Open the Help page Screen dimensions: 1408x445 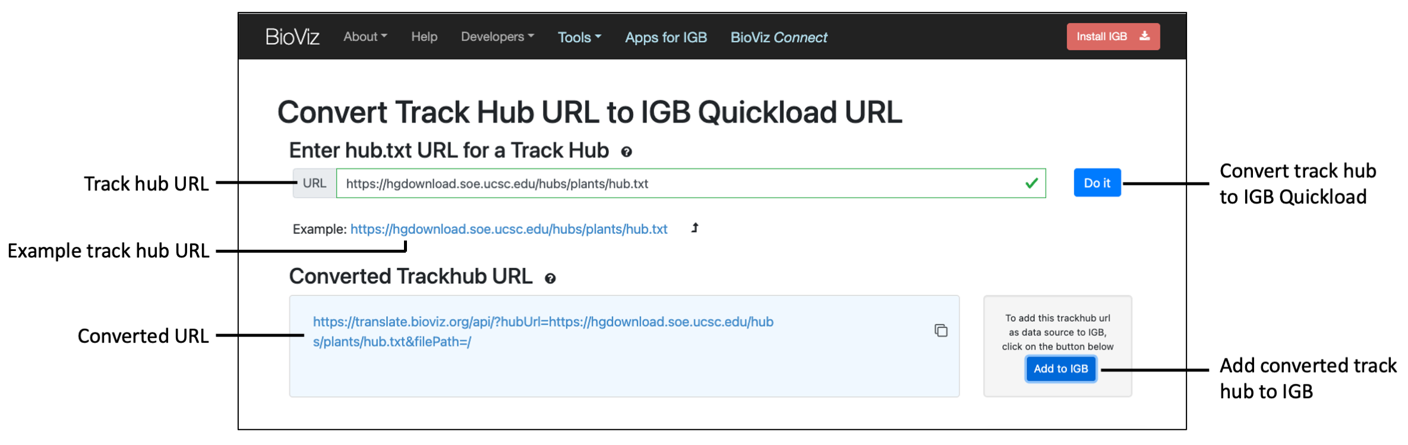(424, 37)
